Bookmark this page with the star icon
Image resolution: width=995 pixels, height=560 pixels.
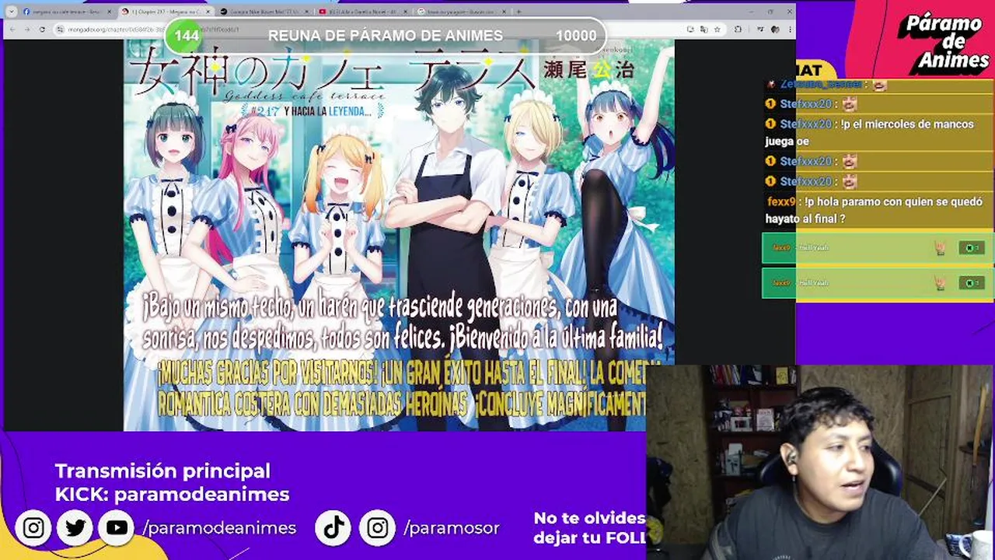(x=717, y=30)
